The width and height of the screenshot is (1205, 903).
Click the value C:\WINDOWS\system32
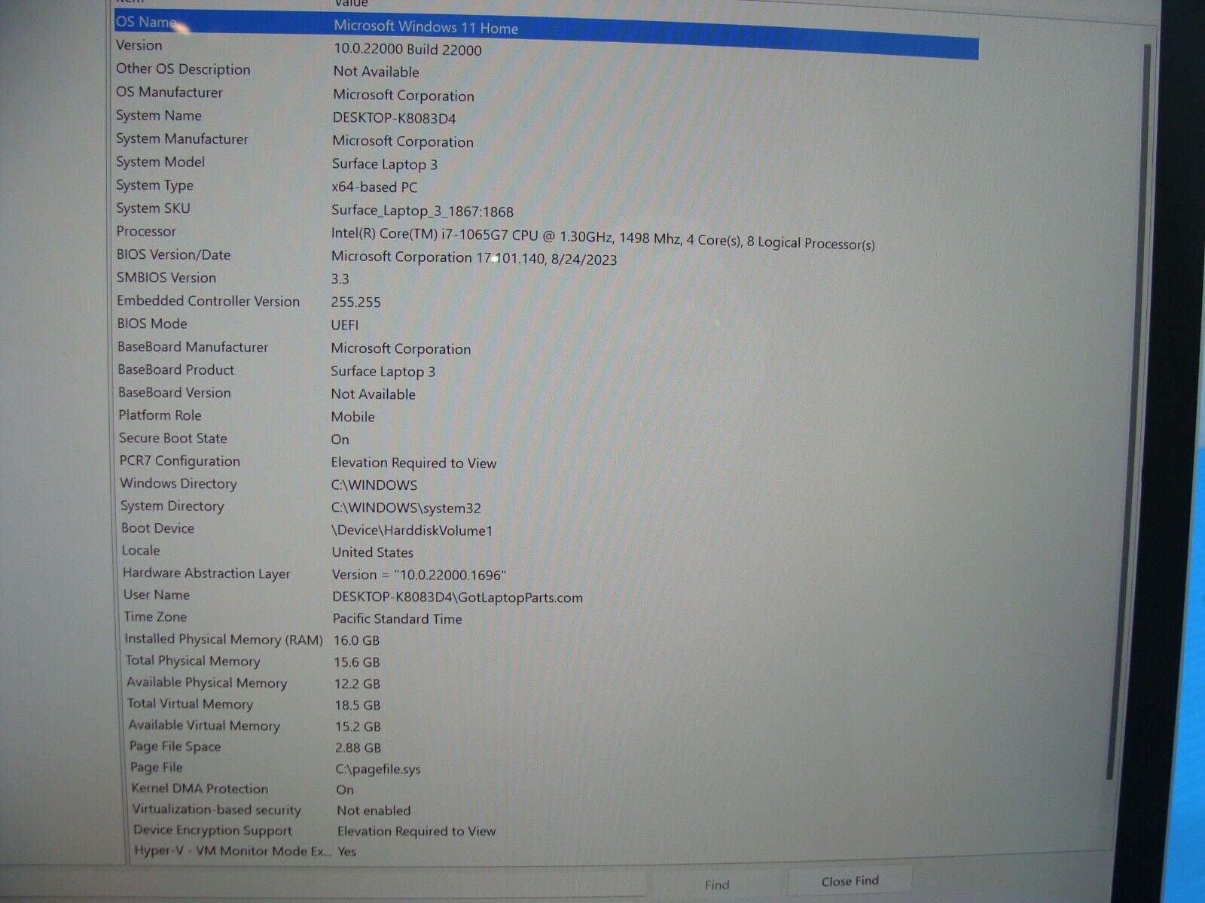coord(406,508)
